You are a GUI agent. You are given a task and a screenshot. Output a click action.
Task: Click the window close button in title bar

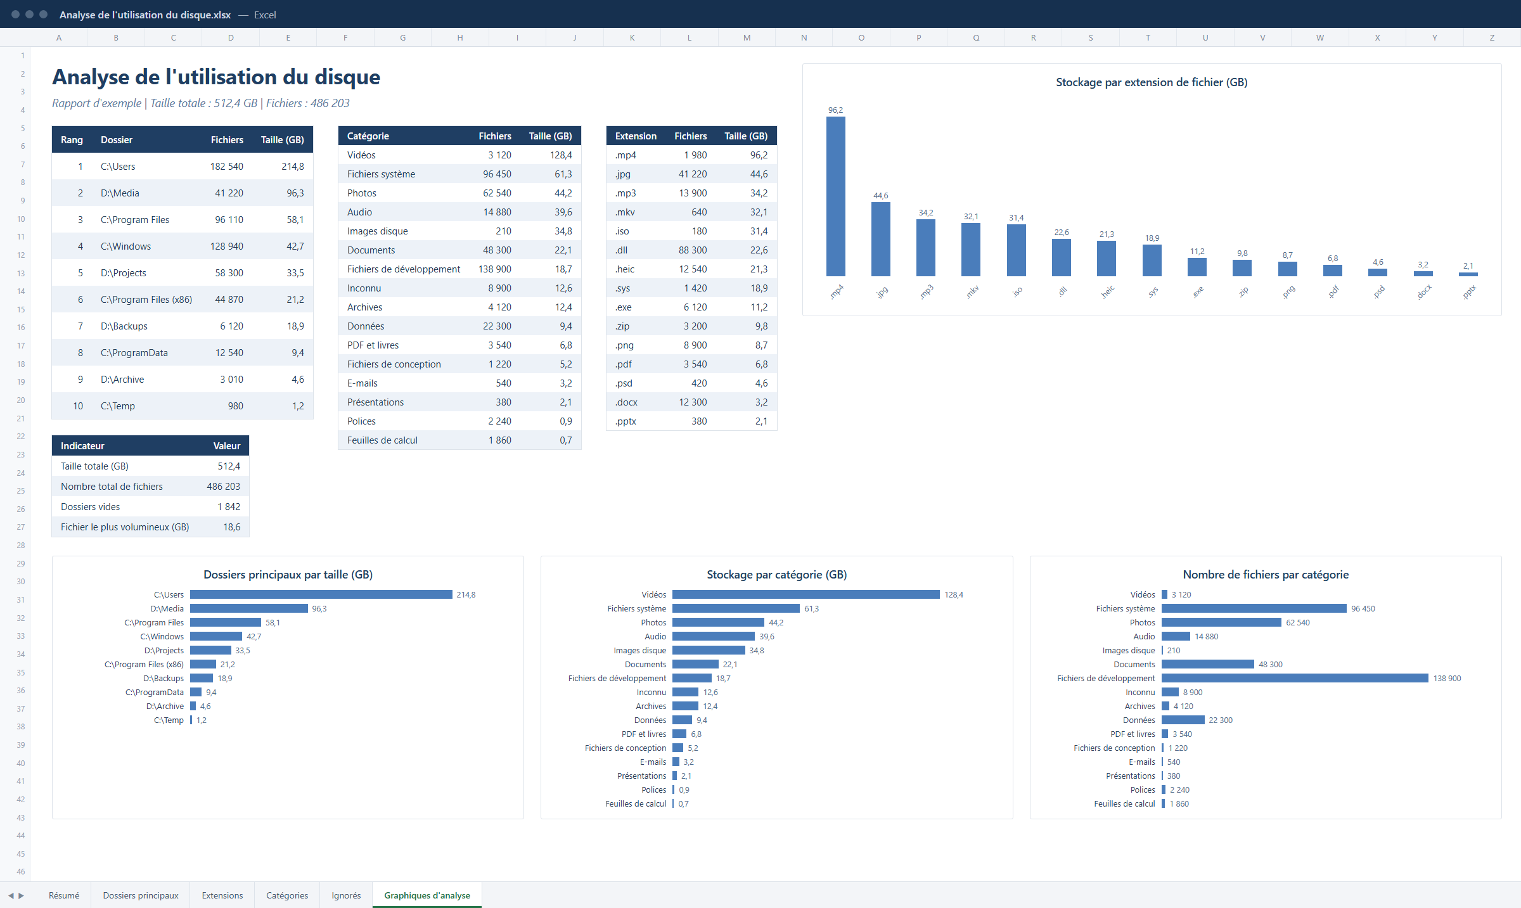pyautogui.click(x=15, y=14)
